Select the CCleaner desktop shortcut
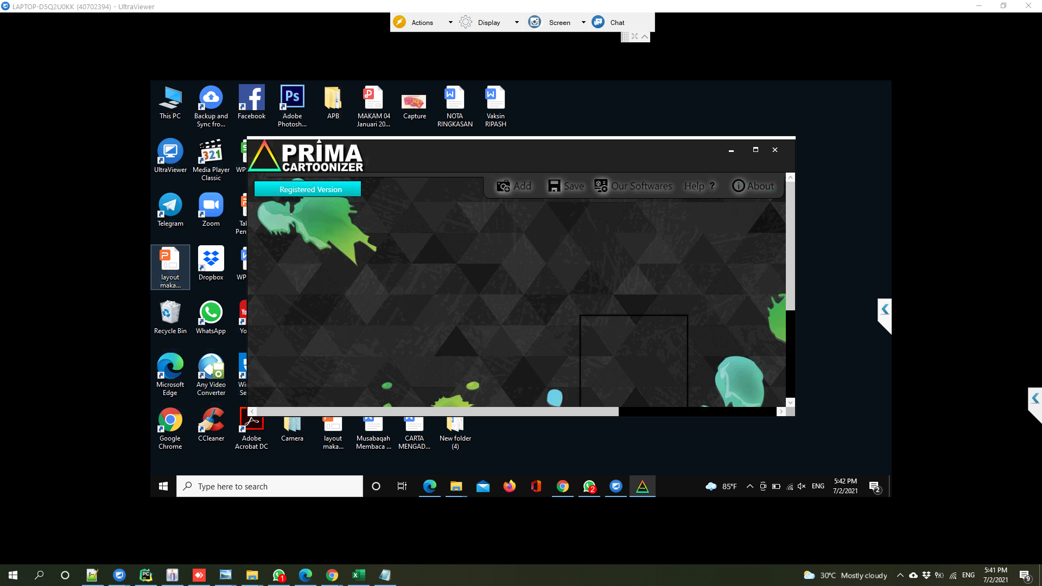Viewport: 1042px width, 586px height. pyautogui.click(x=211, y=424)
